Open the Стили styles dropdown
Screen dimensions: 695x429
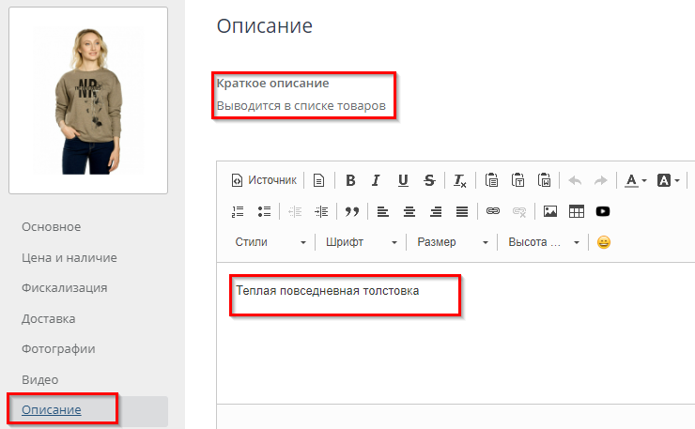[270, 242]
